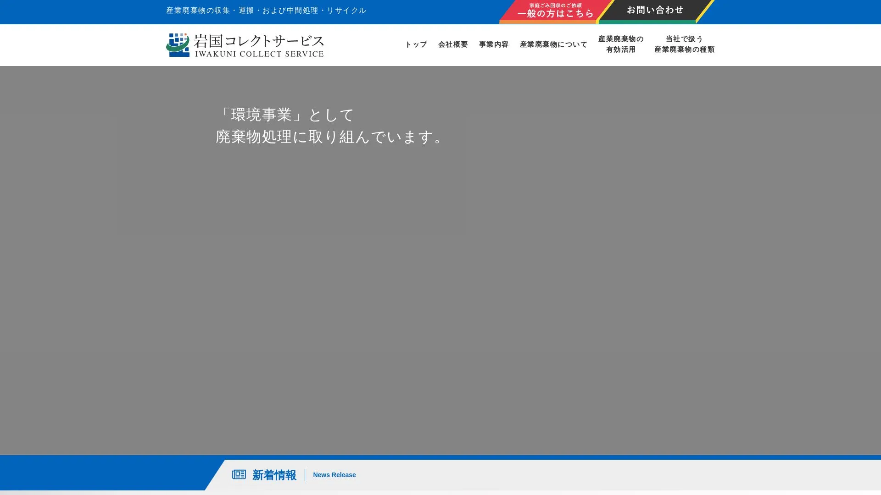
Task: Click the Iwakuni Collect Service logo
Action: [x=245, y=45]
